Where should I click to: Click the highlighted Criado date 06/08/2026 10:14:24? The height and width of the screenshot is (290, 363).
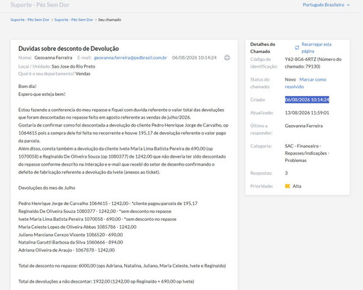[307, 100]
